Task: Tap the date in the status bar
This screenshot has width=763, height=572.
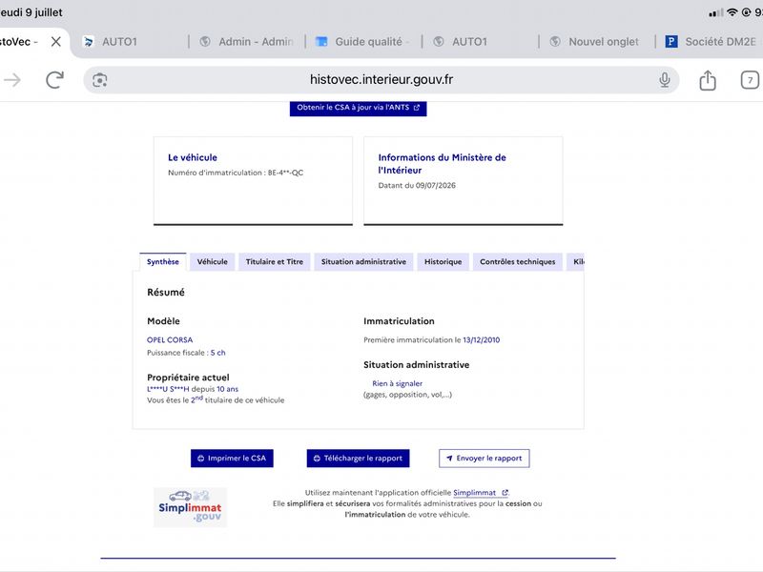Action: pyautogui.click(x=31, y=12)
